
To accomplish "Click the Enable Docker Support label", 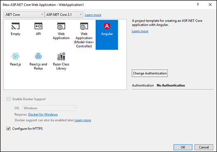I will 29,99.
